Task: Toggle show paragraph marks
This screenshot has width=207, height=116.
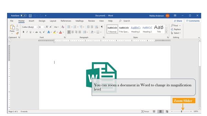Action: [102, 27]
